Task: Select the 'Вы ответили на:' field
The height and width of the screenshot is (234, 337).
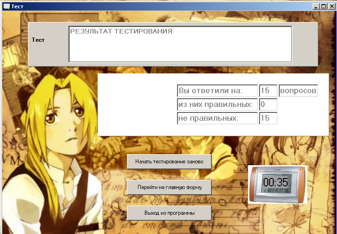Action: point(217,90)
